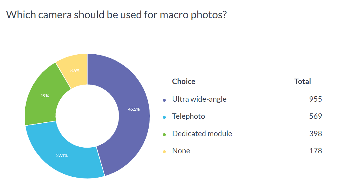Viewport: 361px width, 189px height.
Task: Select the Dedicated module legend label
Action: pyautogui.click(x=202, y=133)
